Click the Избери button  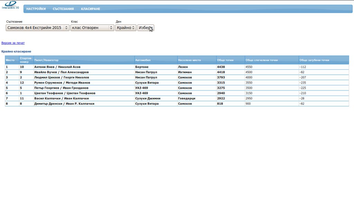[x=146, y=28]
